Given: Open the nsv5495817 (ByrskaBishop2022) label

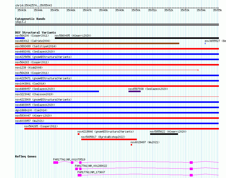Looking at the screenshot, I should click(x=103, y=137).
